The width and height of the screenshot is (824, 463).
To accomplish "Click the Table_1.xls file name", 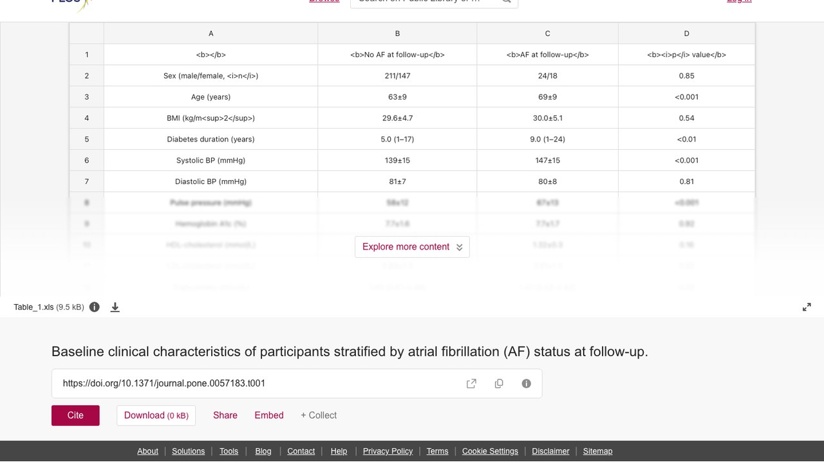I will pos(34,307).
